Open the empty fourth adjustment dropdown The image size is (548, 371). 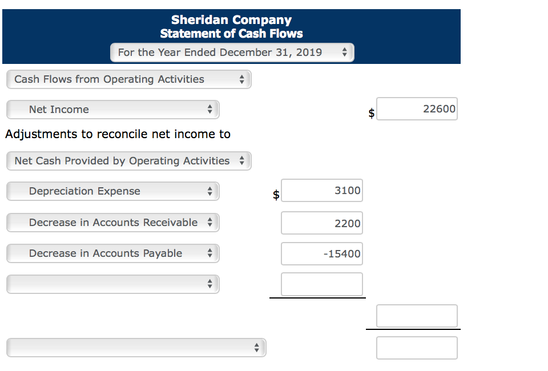[112, 284]
